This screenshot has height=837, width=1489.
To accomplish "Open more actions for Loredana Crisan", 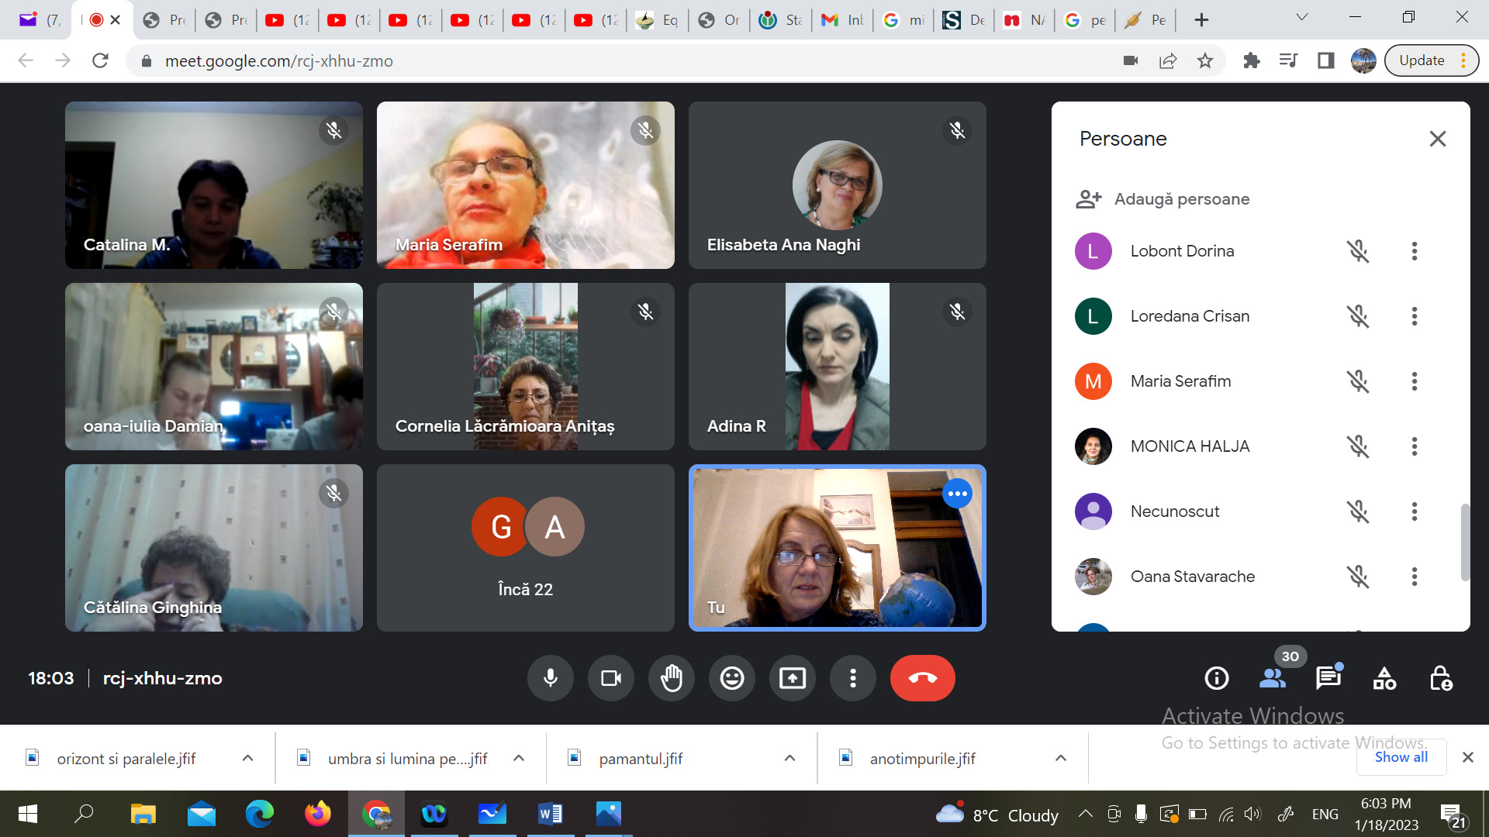I will (1415, 316).
